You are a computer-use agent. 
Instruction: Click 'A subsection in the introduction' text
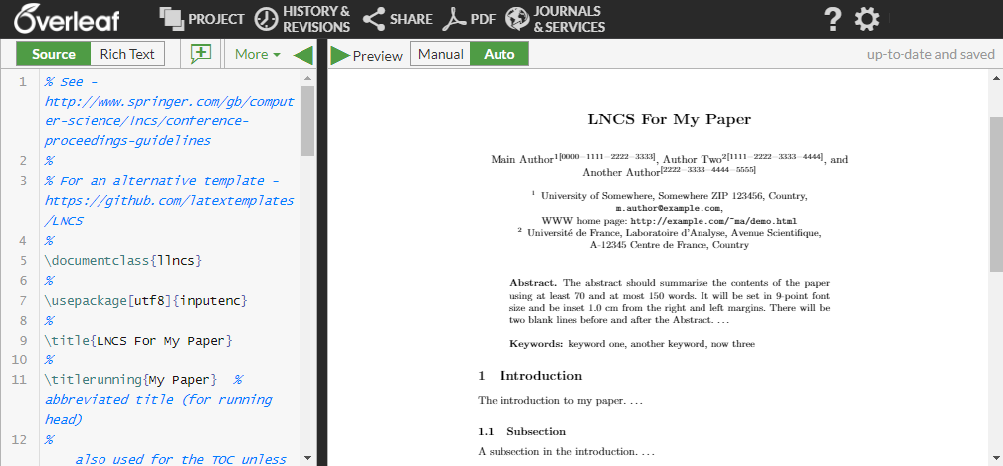(566, 452)
